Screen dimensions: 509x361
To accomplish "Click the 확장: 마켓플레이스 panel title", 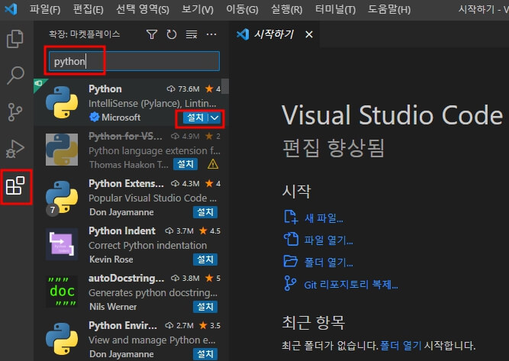I will coord(85,34).
